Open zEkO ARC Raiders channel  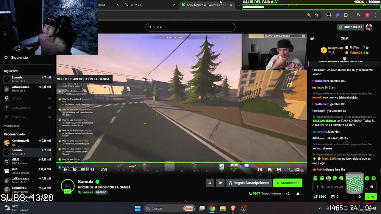point(27,161)
